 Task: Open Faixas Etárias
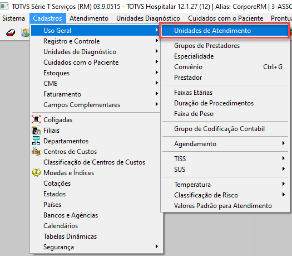[225, 93]
